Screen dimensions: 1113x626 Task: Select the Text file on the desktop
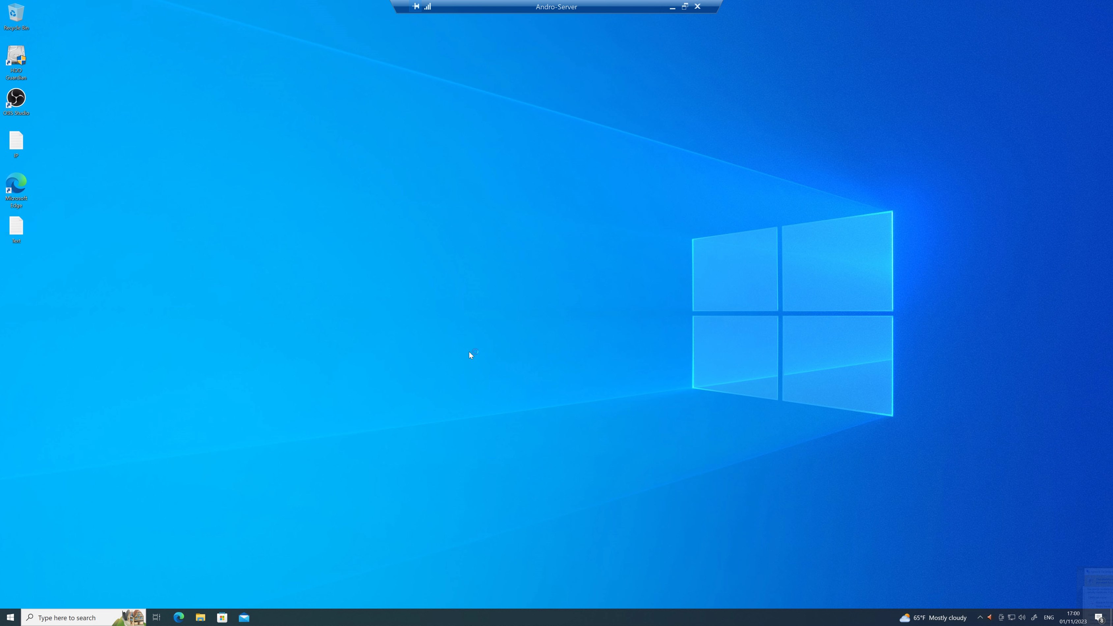point(16,230)
